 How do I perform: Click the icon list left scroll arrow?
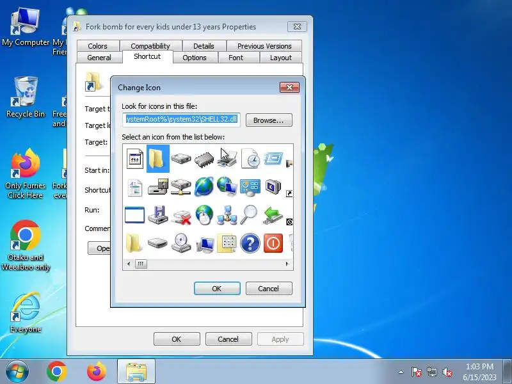[129, 264]
